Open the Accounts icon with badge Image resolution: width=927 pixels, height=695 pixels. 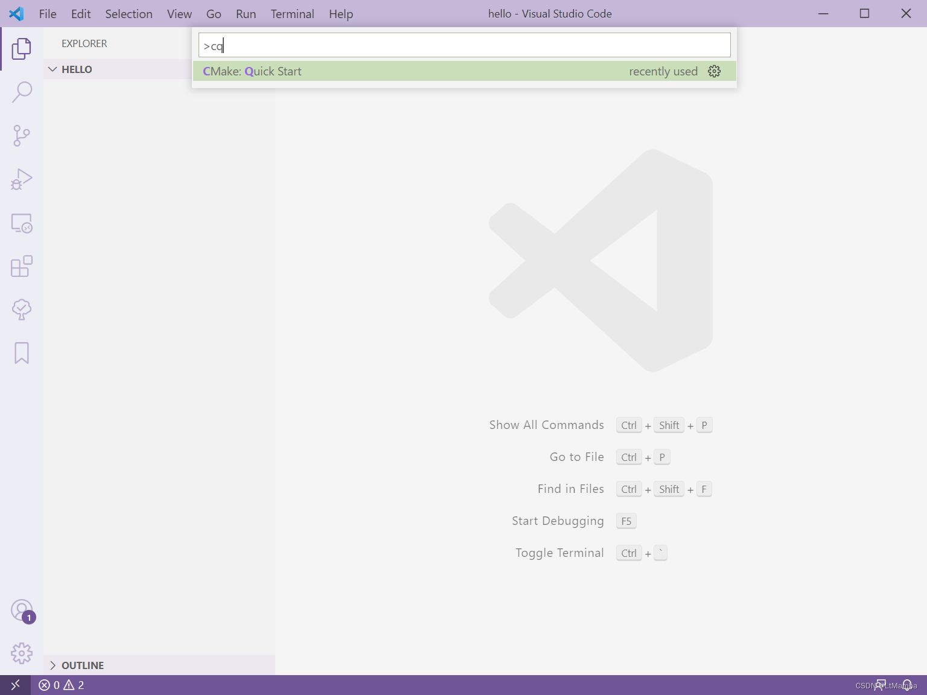[x=22, y=610]
